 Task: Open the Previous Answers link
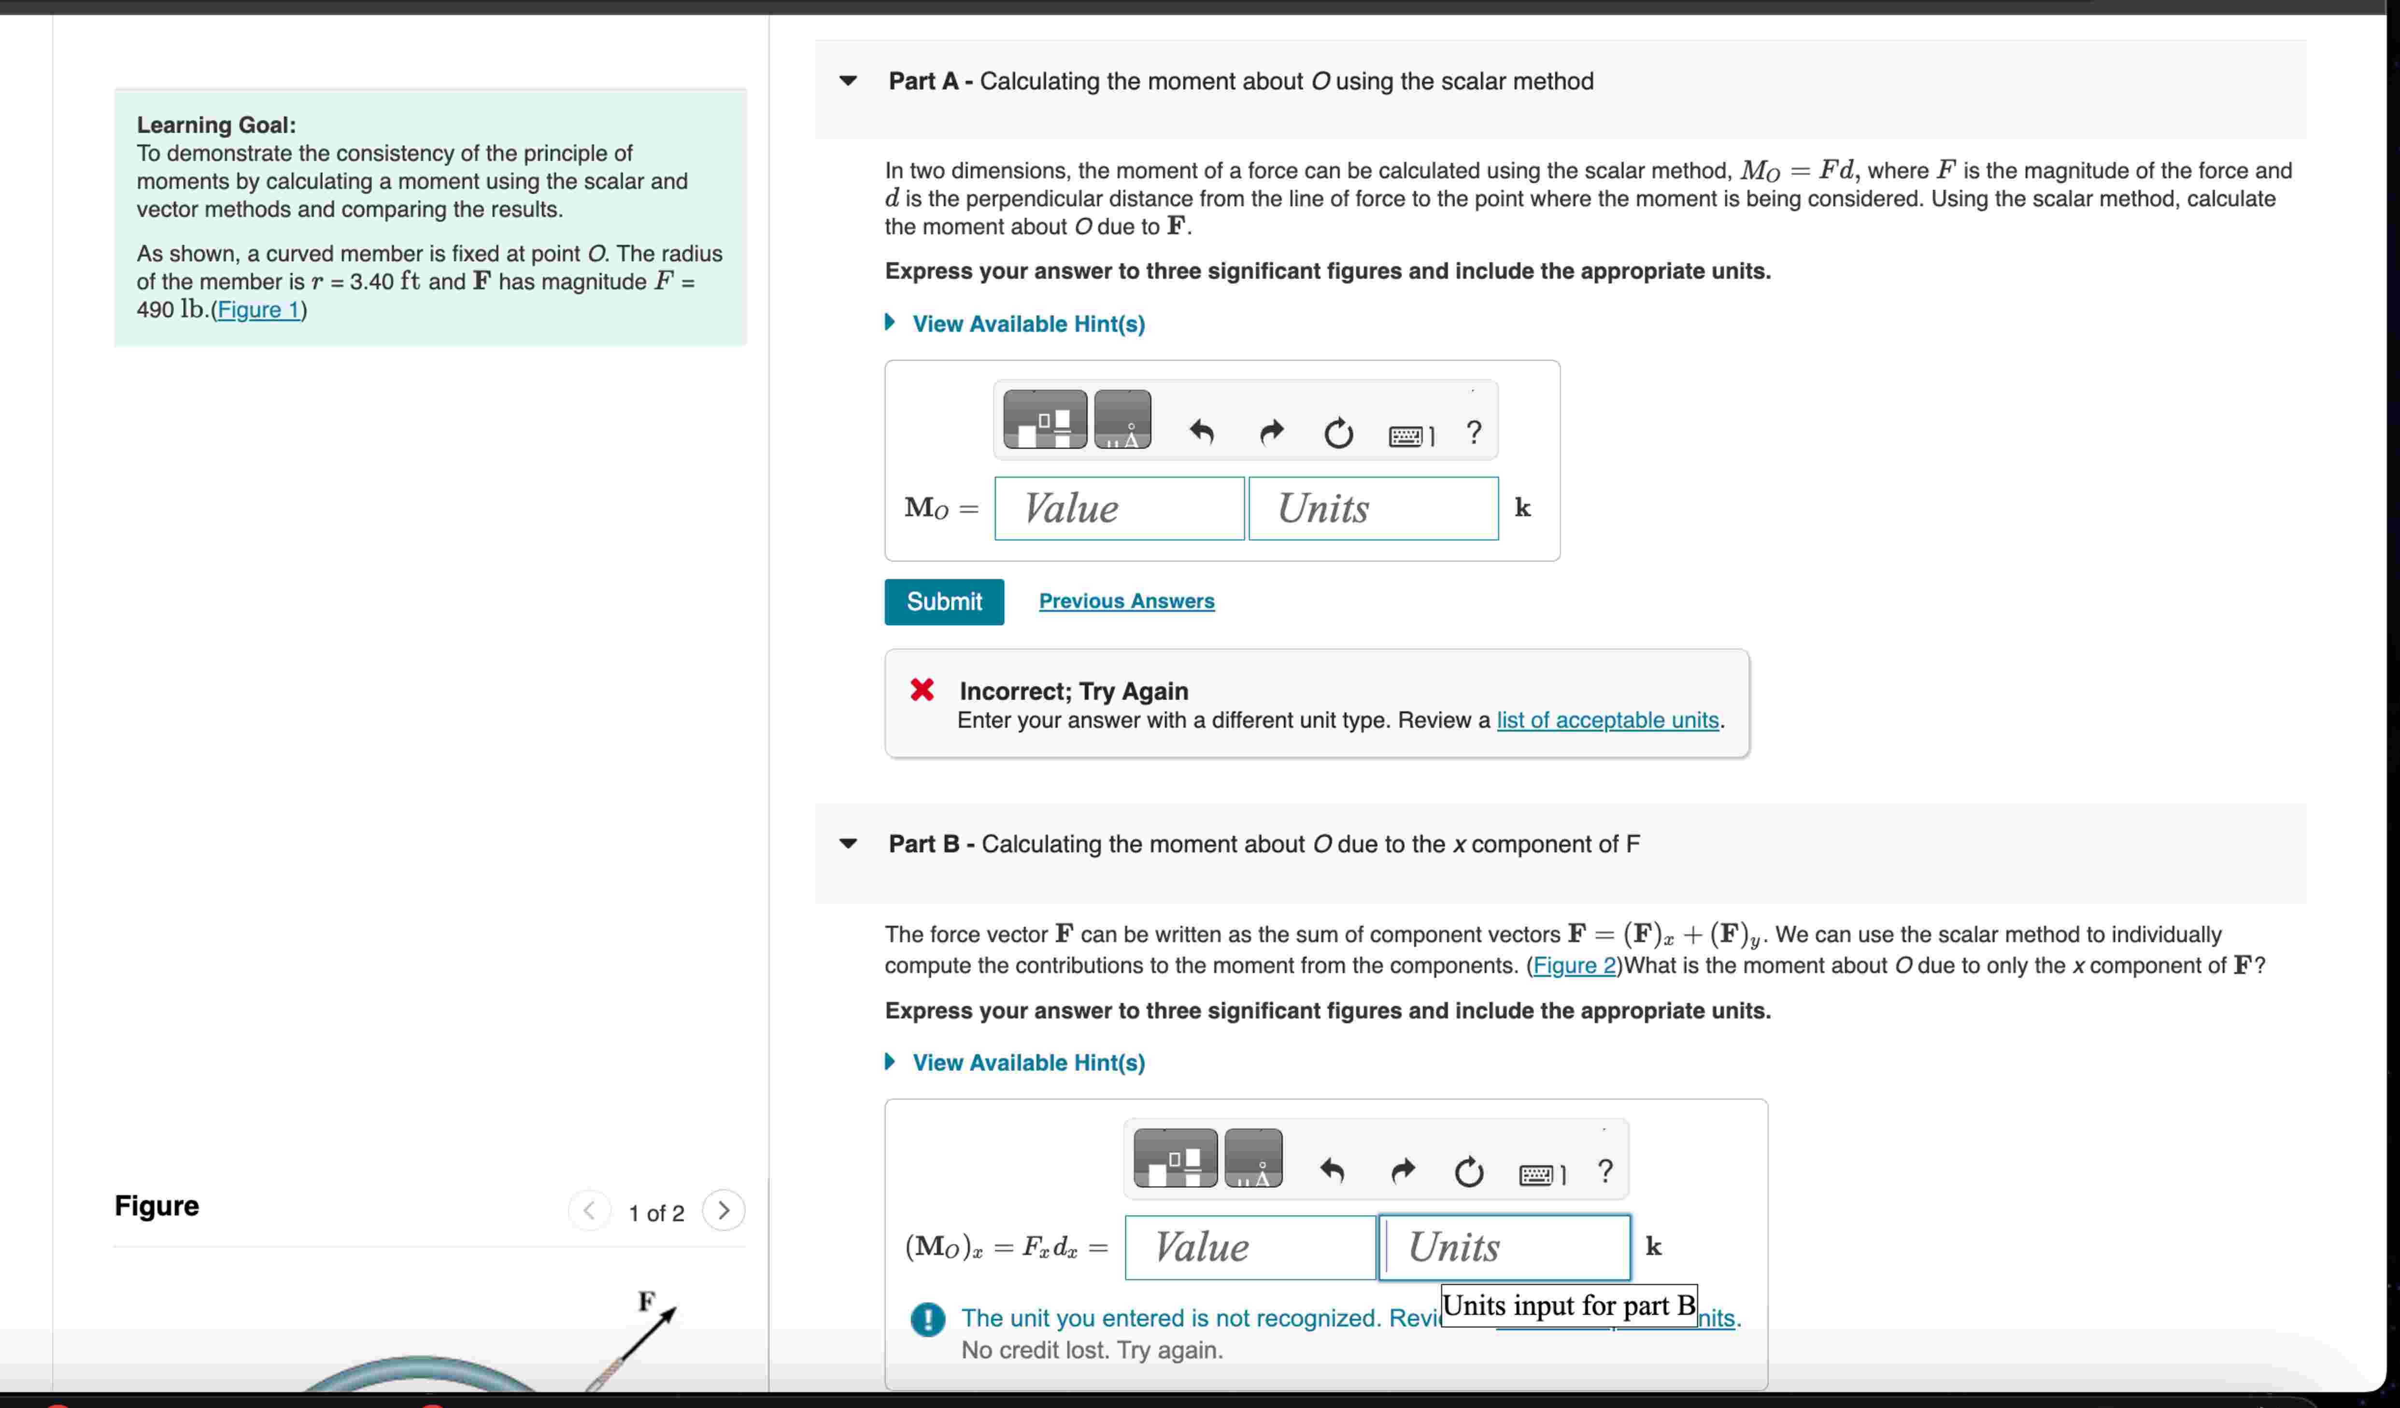point(1127,601)
